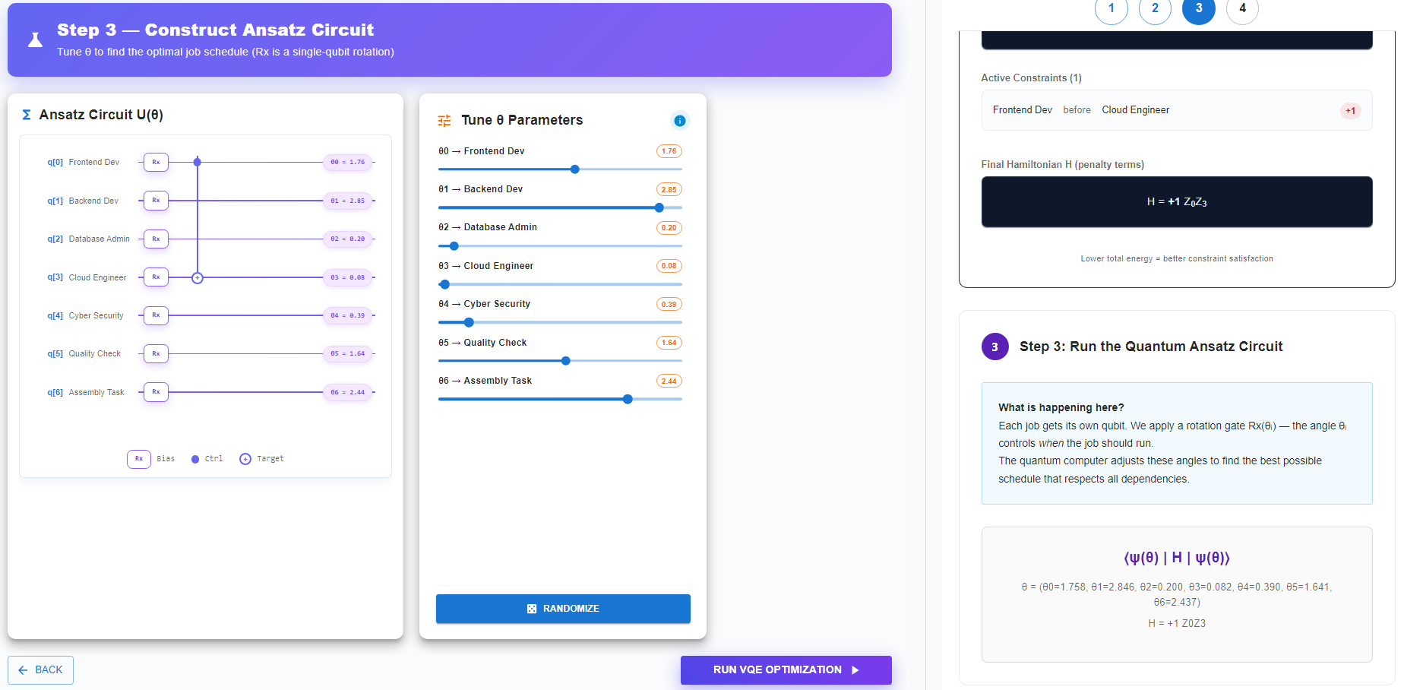Go back with the Back button

click(x=41, y=669)
